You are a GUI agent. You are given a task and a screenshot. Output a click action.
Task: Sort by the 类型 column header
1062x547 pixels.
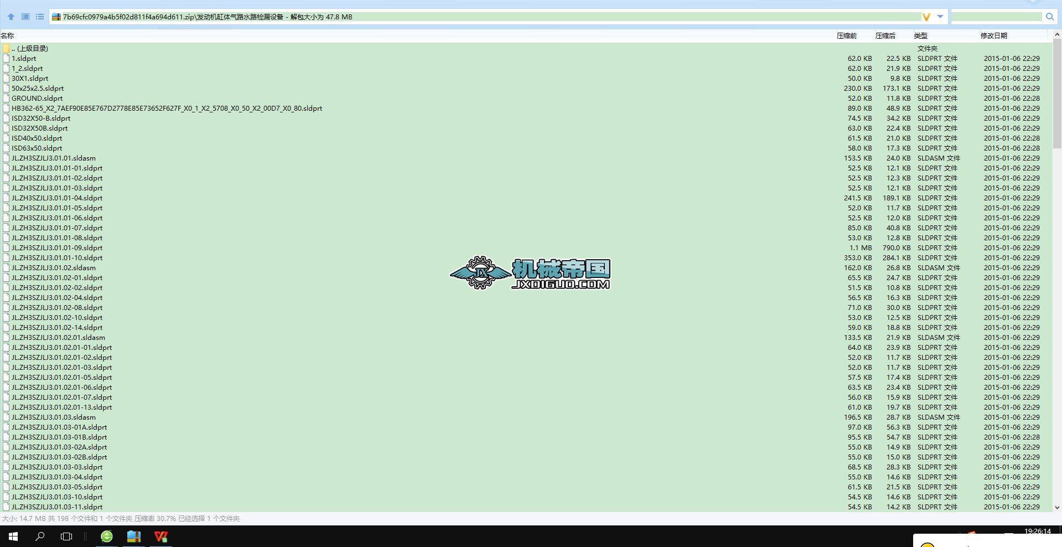[x=920, y=36]
